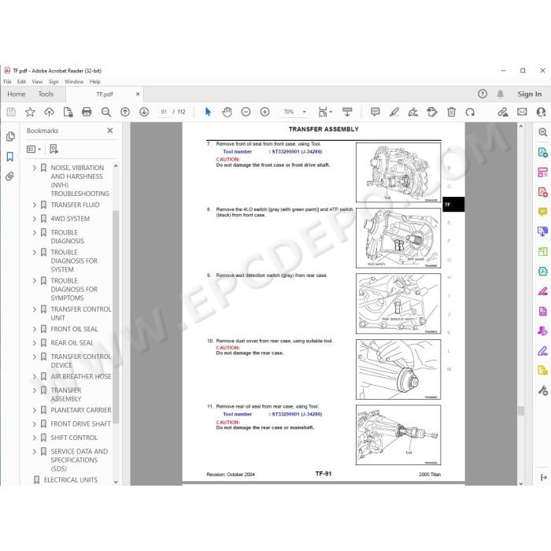Image resolution: width=551 pixels, height=551 pixels.
Task: Open the Sign document tool
Action: pos(413,112)
